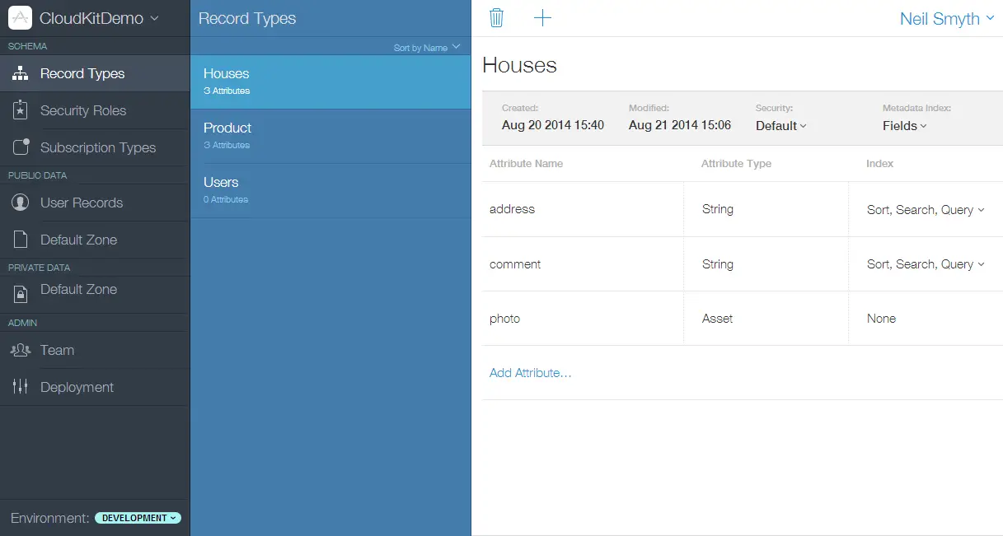Click the plus add record type icon
Viewport: 1003px width, 536px height.
(x=542, y=18)
